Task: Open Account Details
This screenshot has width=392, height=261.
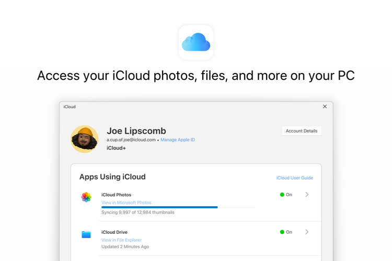Action: pyautogui.click(x=302, y=131)
